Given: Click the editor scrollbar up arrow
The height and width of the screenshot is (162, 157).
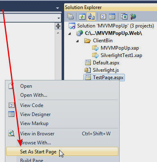Looking at the screenshot, I should [58, 33].
